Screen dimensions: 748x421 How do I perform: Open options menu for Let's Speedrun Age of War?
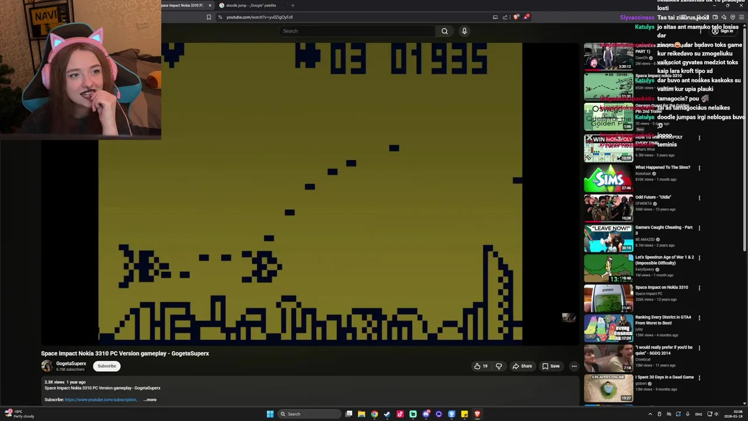699,258
